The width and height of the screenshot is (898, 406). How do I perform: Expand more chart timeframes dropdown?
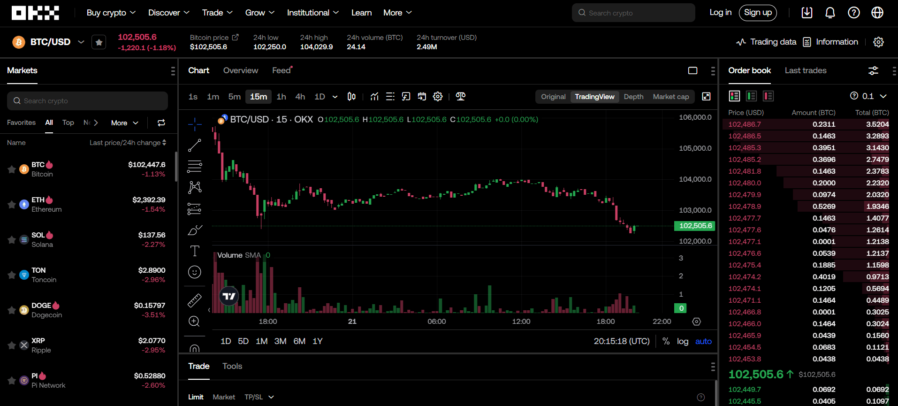335,97
